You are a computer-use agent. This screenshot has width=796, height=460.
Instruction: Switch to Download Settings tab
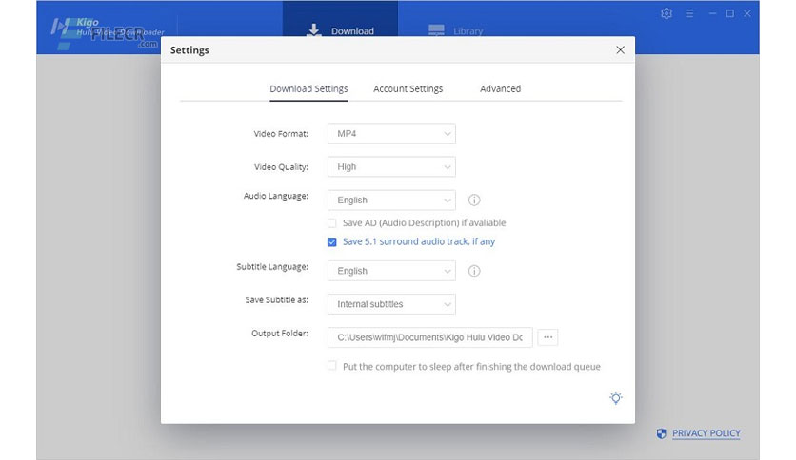[308, 88]
